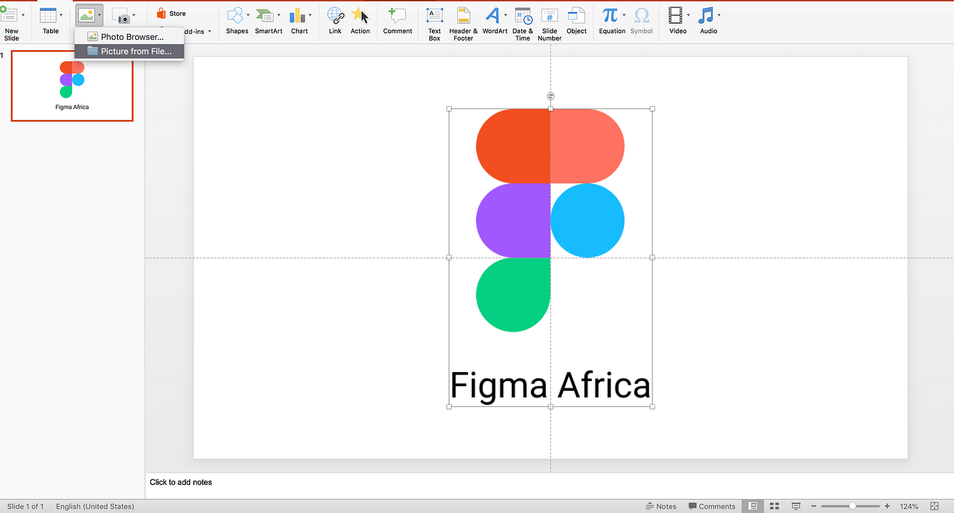954x513 pixels.
Task: Open the Store from the ribbon
Action: (171, 14)
